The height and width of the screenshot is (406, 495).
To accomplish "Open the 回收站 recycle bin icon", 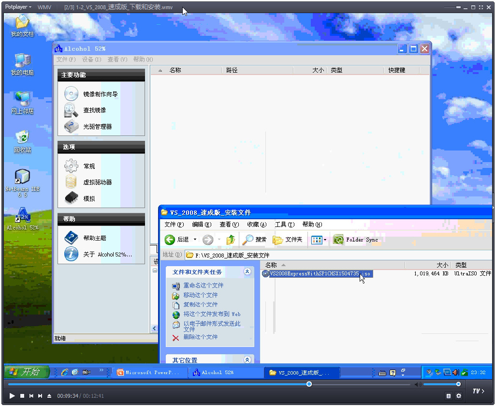I will point(22,142).
